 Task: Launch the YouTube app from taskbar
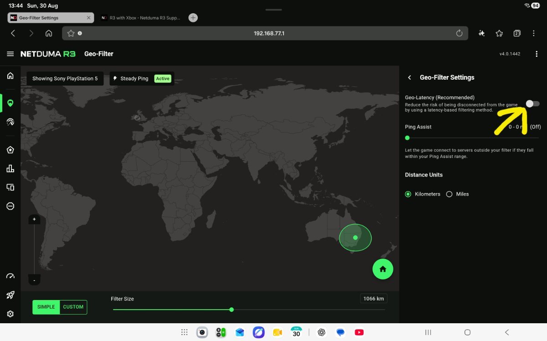click(359, 332)
